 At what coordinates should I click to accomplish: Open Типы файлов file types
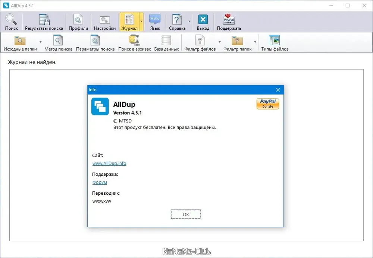275,43
